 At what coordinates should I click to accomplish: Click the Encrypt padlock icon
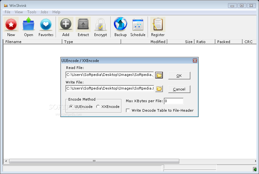click(x=101, y=24)
